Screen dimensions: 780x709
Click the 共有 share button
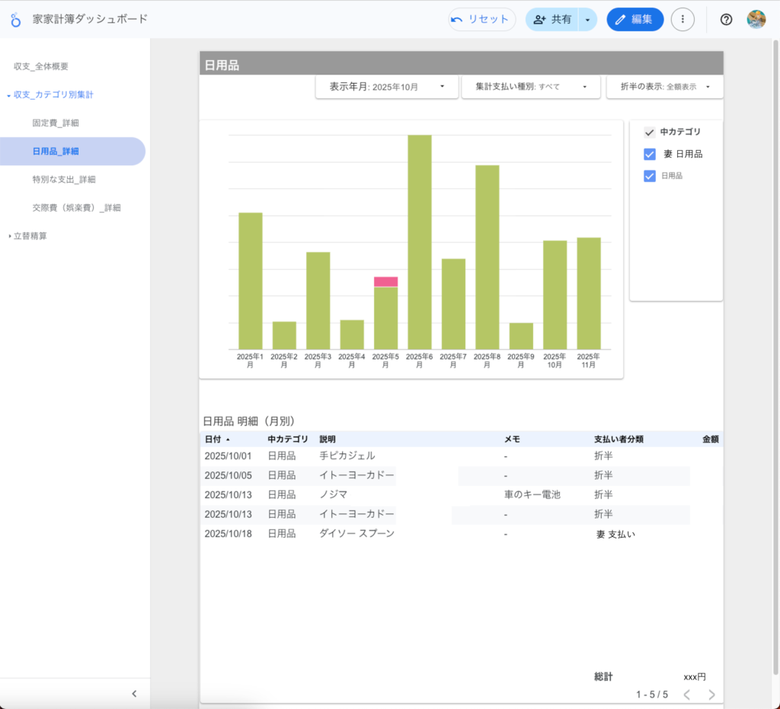(x=552, y=19)
